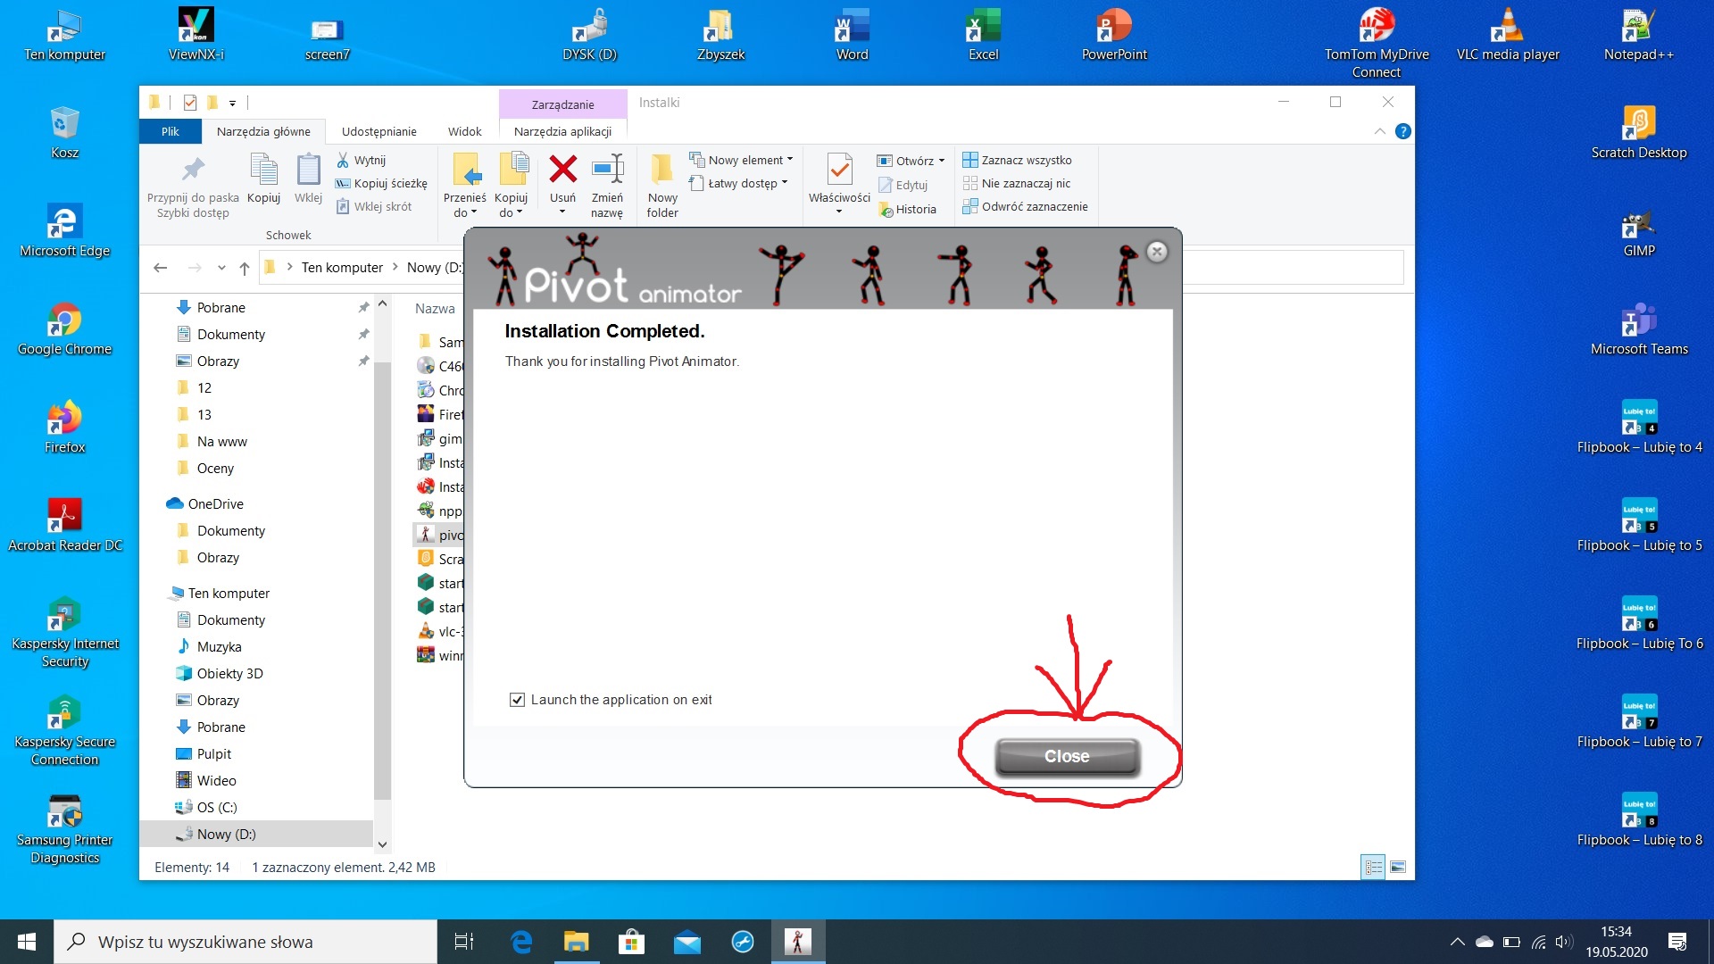
Task: Click the Nazwa column header
Action: click(435, 309)
